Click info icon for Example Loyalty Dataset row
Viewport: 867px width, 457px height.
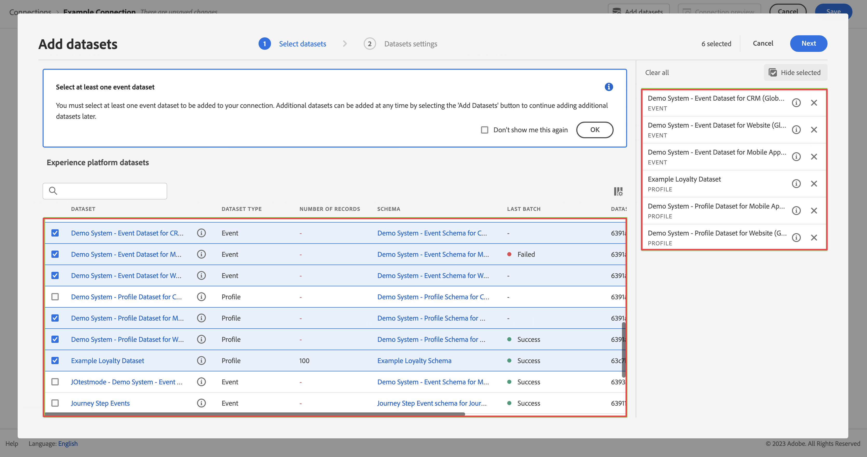201,361
